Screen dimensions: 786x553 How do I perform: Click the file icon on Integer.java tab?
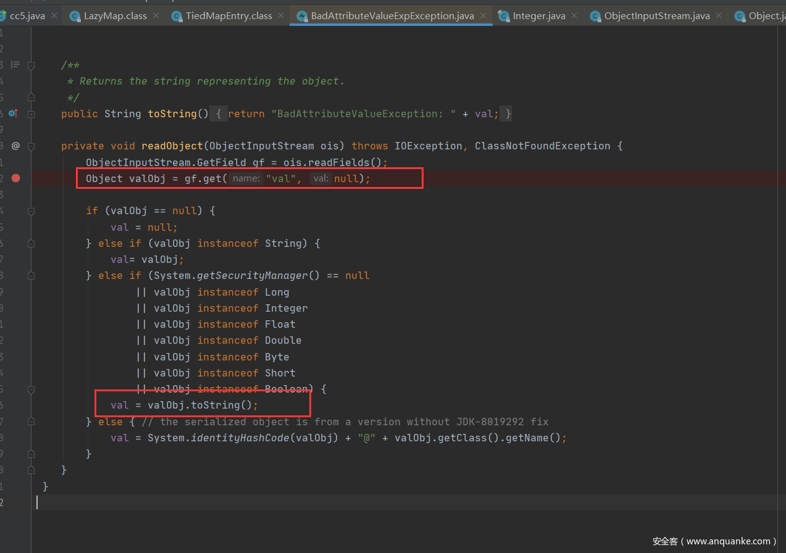503,16
